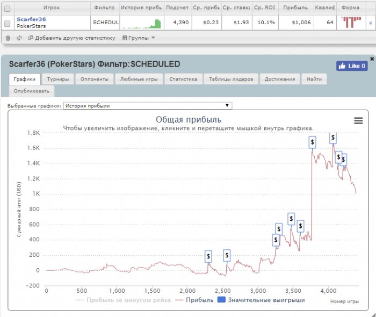Open the Scarfer36 player link

click(31, 19)
